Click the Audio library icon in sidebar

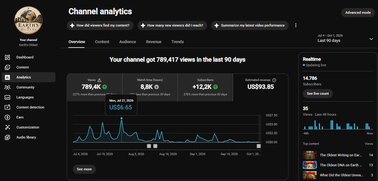click(x=8, y=137)
